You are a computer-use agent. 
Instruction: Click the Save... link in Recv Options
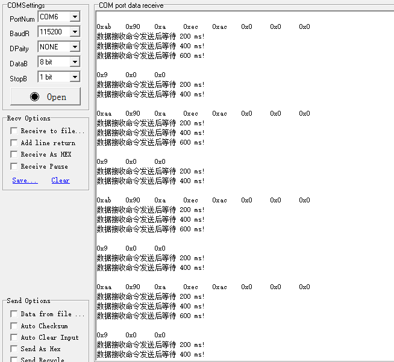(25, 180)
